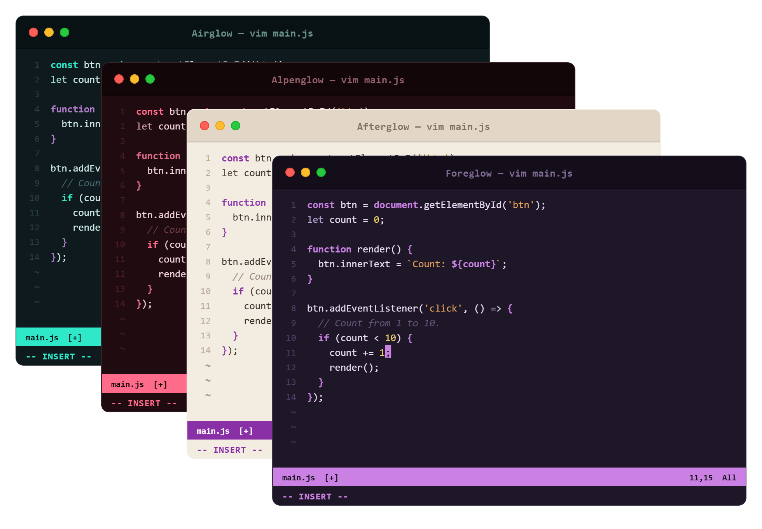Click the 'if' keyword in Afterglow line 10
The width and height of the screenshot is (762, 529).
[238, 291]
